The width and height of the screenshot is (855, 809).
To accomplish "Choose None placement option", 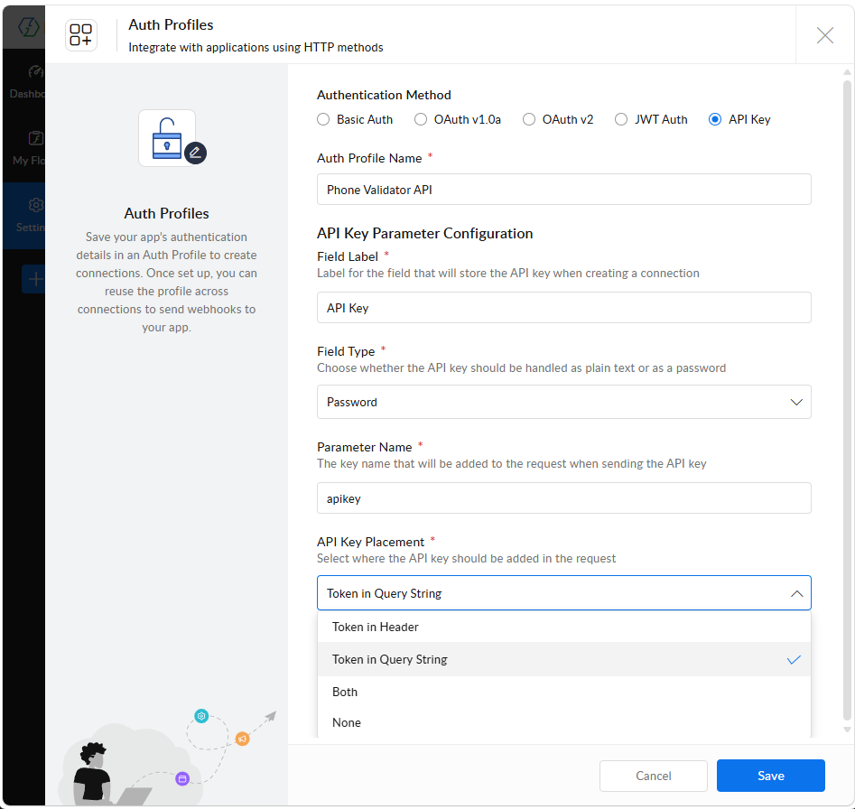I will 563,722.
